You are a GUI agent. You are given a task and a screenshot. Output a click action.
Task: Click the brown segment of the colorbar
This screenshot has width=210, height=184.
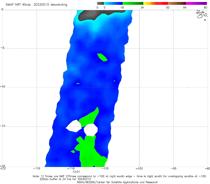tap(177, 3)
